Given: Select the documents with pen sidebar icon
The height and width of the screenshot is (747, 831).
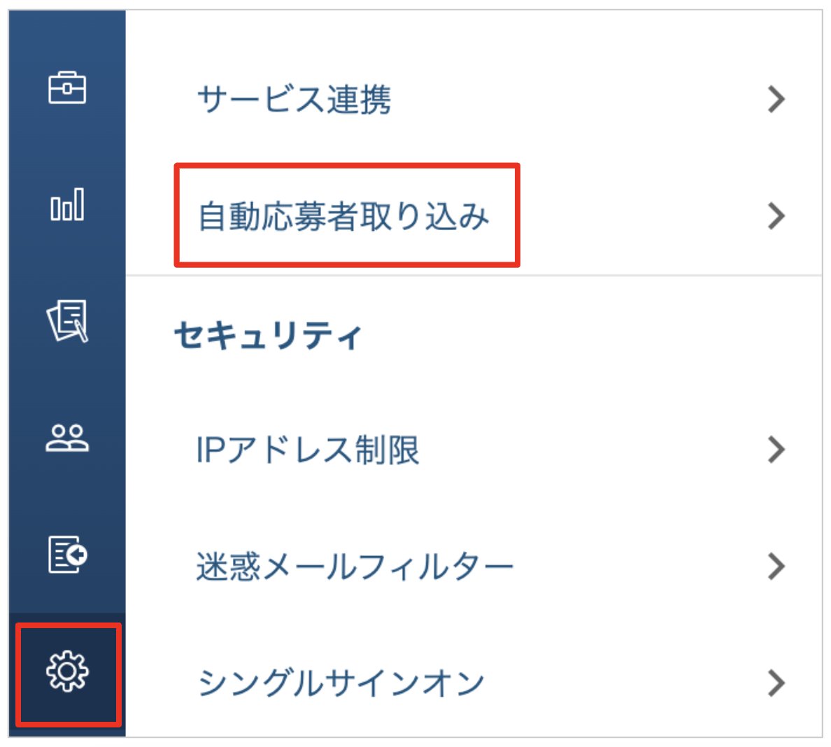Looking at the screenshot, I should pyautogui.click(x=66, y=321).
